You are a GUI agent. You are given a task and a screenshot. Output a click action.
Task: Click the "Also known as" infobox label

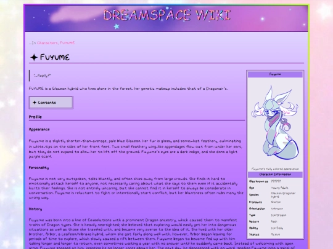click(258, 181)
